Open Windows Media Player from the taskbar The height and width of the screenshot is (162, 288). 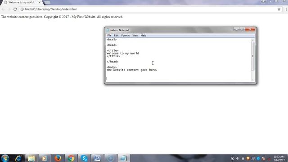click(44, 158)
